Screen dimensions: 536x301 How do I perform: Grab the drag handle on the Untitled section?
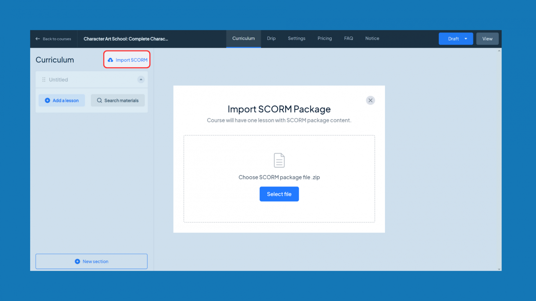pos(44,79)
